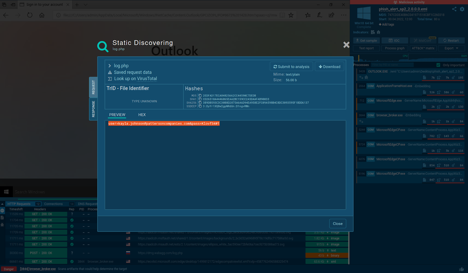Open the DNS Requests tab
This screenshot has height=273, width=468.
coord(87,204)
